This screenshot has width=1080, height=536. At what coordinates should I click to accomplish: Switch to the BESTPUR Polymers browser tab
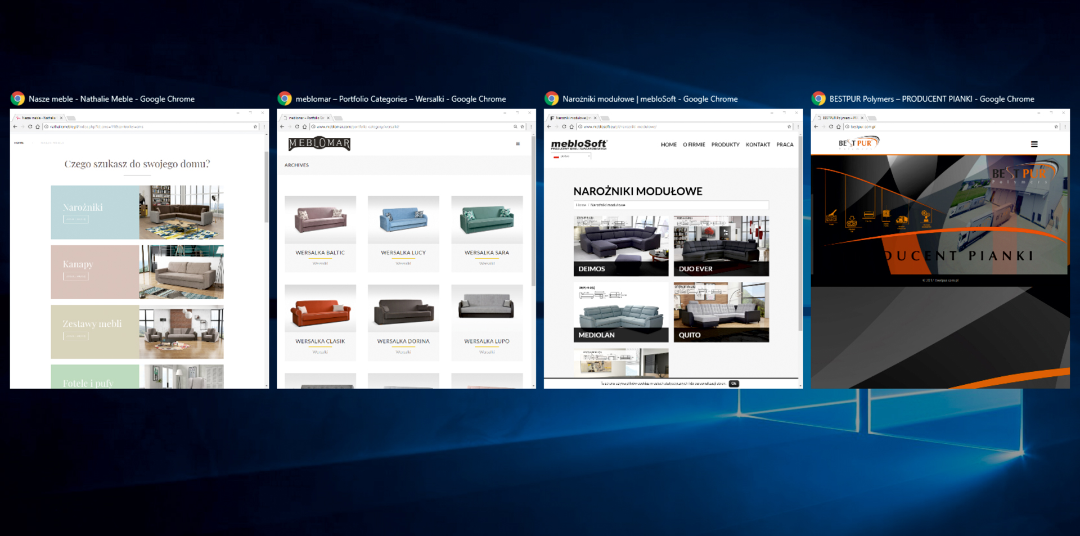pos(840,118)
